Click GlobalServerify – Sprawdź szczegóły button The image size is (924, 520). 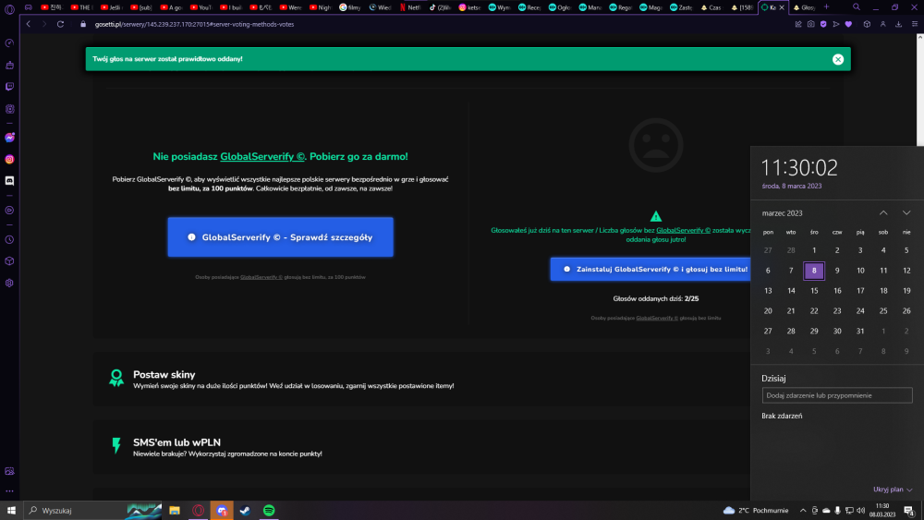point(281,236)
